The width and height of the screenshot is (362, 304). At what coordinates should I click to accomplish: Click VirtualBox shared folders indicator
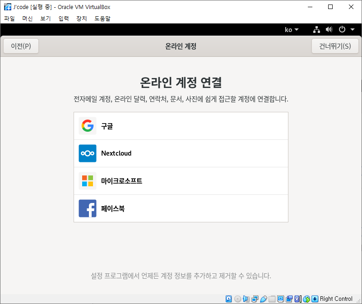(272, 299)
